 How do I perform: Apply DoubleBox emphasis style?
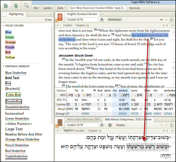coord(14,101)
